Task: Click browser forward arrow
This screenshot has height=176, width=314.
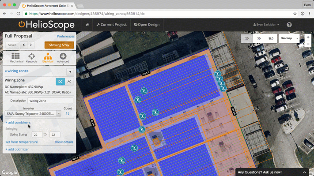Action: click(x=11, y=14)
